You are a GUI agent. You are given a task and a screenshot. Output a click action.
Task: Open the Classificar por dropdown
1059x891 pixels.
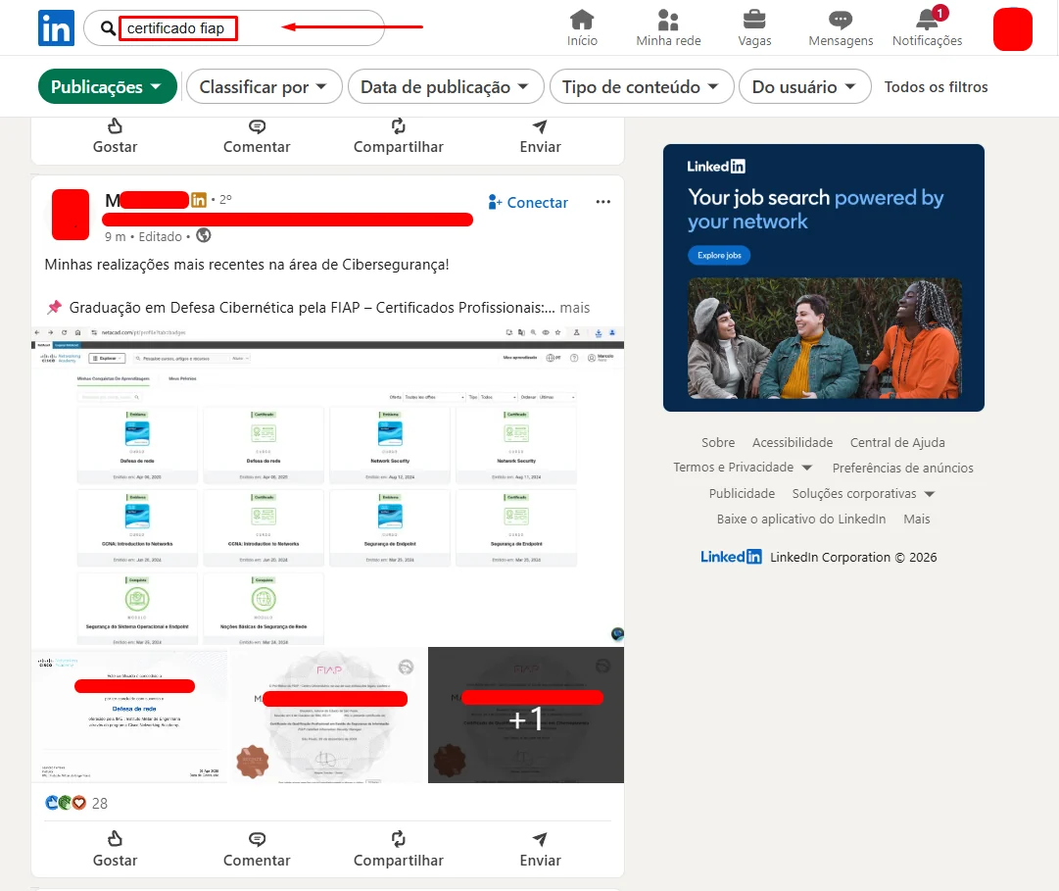pyautogui.click(x=264, y=87)
